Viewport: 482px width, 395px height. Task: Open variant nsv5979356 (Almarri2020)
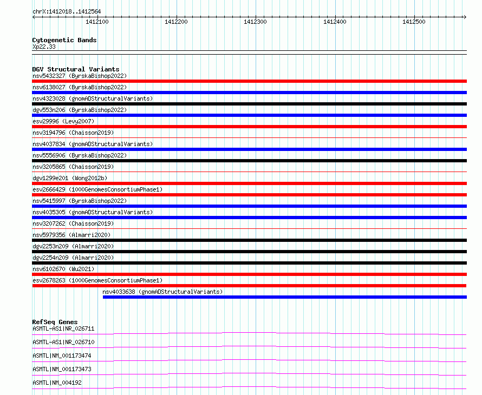(71, 235)
